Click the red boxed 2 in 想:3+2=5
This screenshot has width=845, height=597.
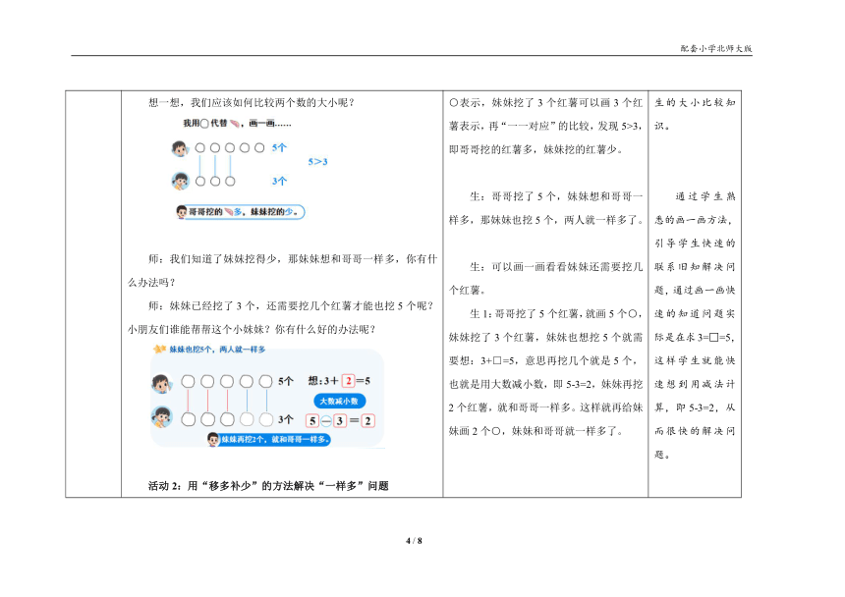click(x=349, y=381)
